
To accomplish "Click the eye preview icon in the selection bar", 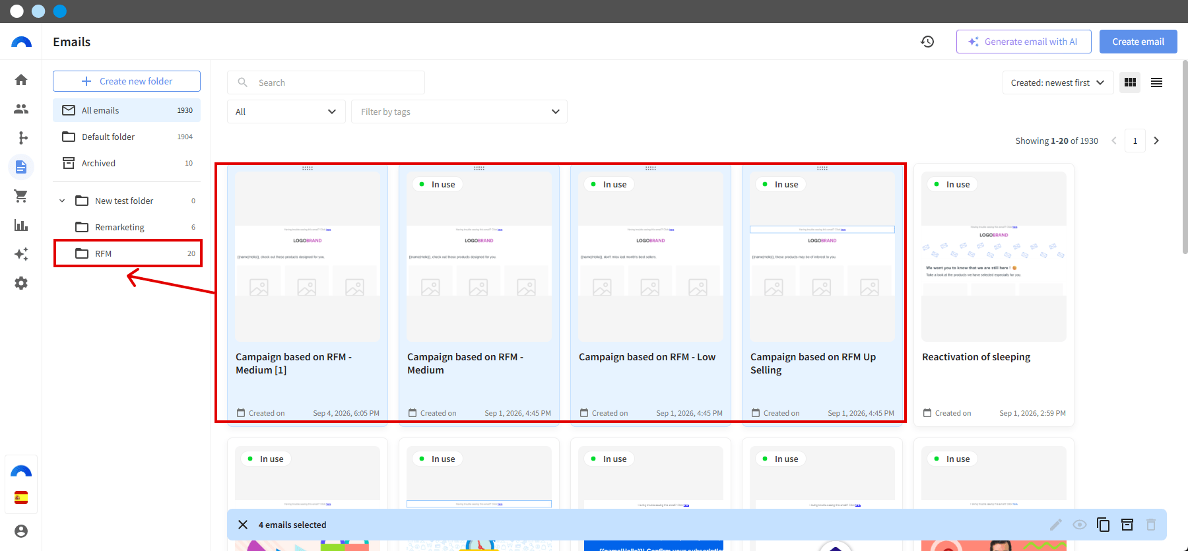I will (x=1080, y=525).
